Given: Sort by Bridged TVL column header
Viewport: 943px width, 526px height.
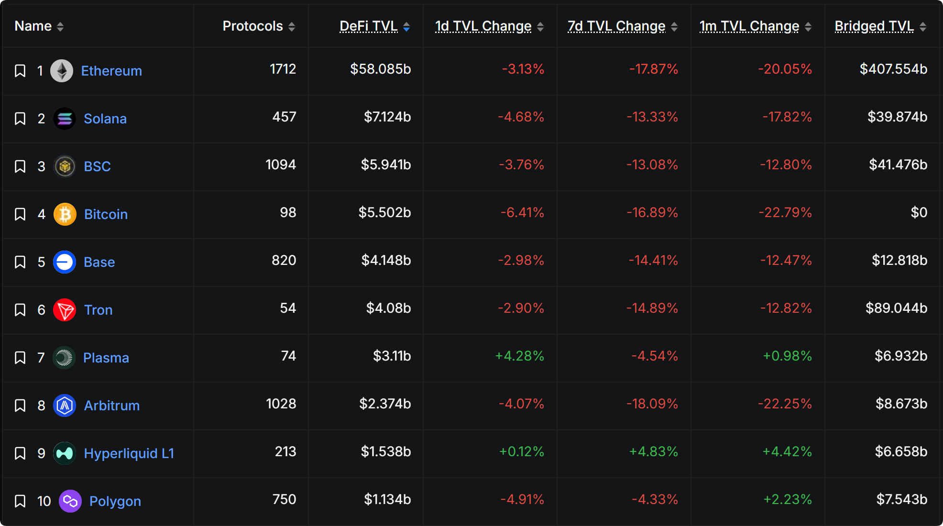Looking at the screenshot, I should pyautogui.click(x=874, y=26).
